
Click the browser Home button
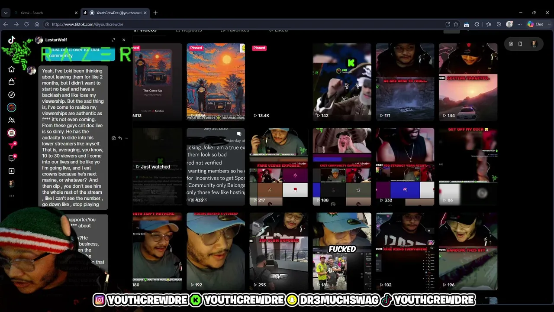pyautogui.click(x=37, y=24)
